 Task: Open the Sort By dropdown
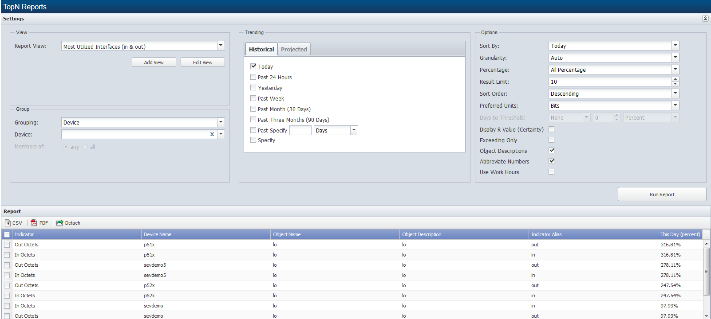pos(675,46)
